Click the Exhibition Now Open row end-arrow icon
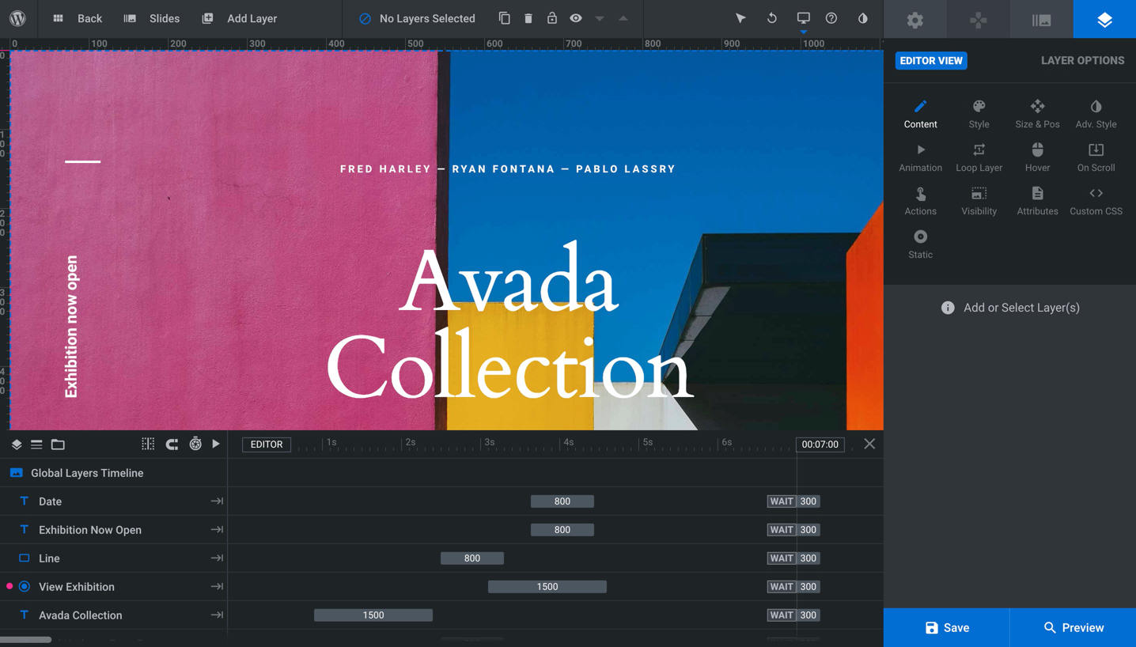Viewport: 1136px width, 647px height. [x=217, y=530]
